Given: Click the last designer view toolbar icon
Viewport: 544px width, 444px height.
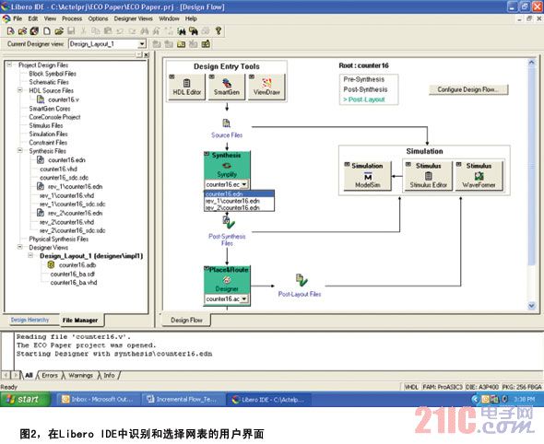Looking at the screenshot, I should point(206,44).
